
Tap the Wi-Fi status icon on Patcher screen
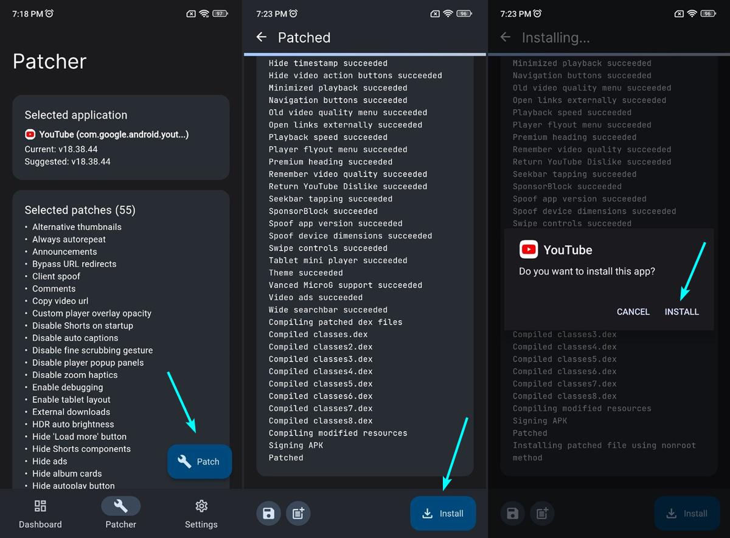(204, 13)
